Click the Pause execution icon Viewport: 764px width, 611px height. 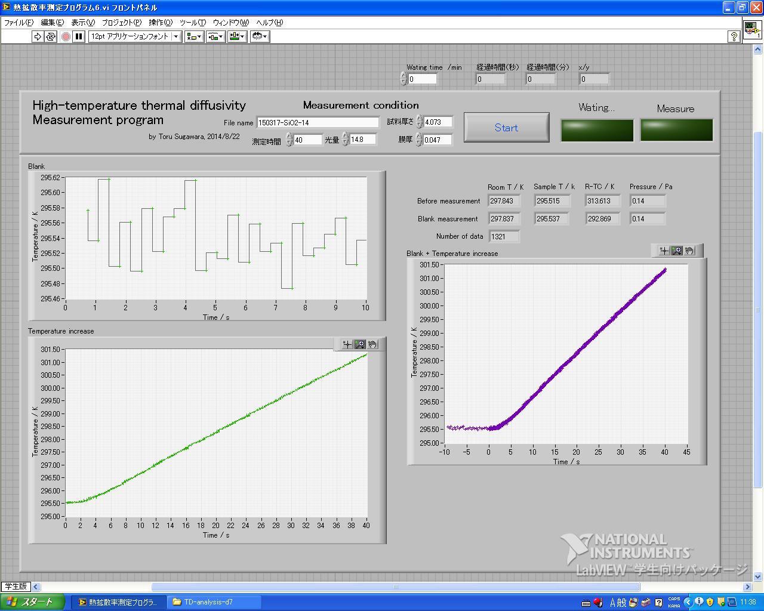click(79, 36)
